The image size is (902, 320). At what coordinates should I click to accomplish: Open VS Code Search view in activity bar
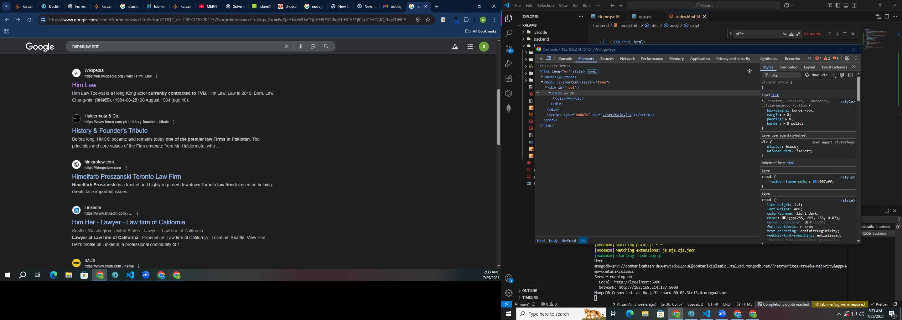[x=509, y=33]
